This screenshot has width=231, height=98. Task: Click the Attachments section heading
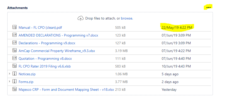[x=17, y=8]
